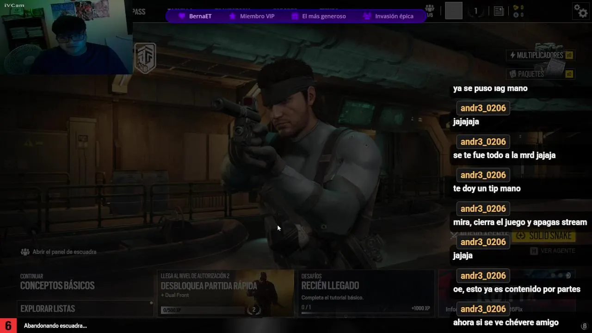Click the BernaET label in purple bar
The image size is (592, 333).
(x=200, y=16)
